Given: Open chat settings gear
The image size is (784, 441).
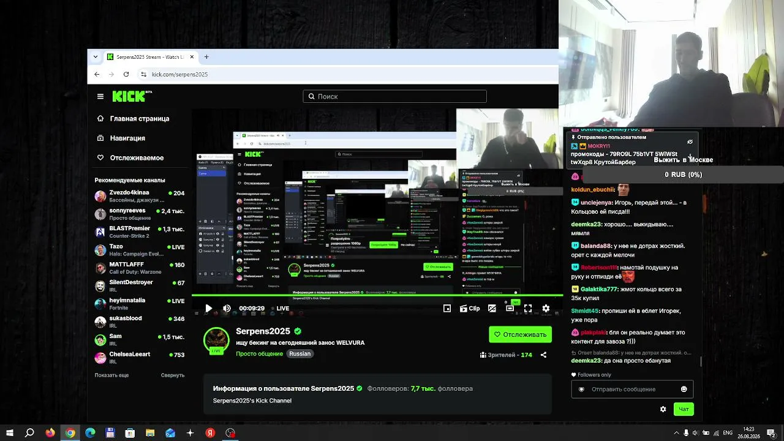Looking at the screenshot, I should coord(663,409).
